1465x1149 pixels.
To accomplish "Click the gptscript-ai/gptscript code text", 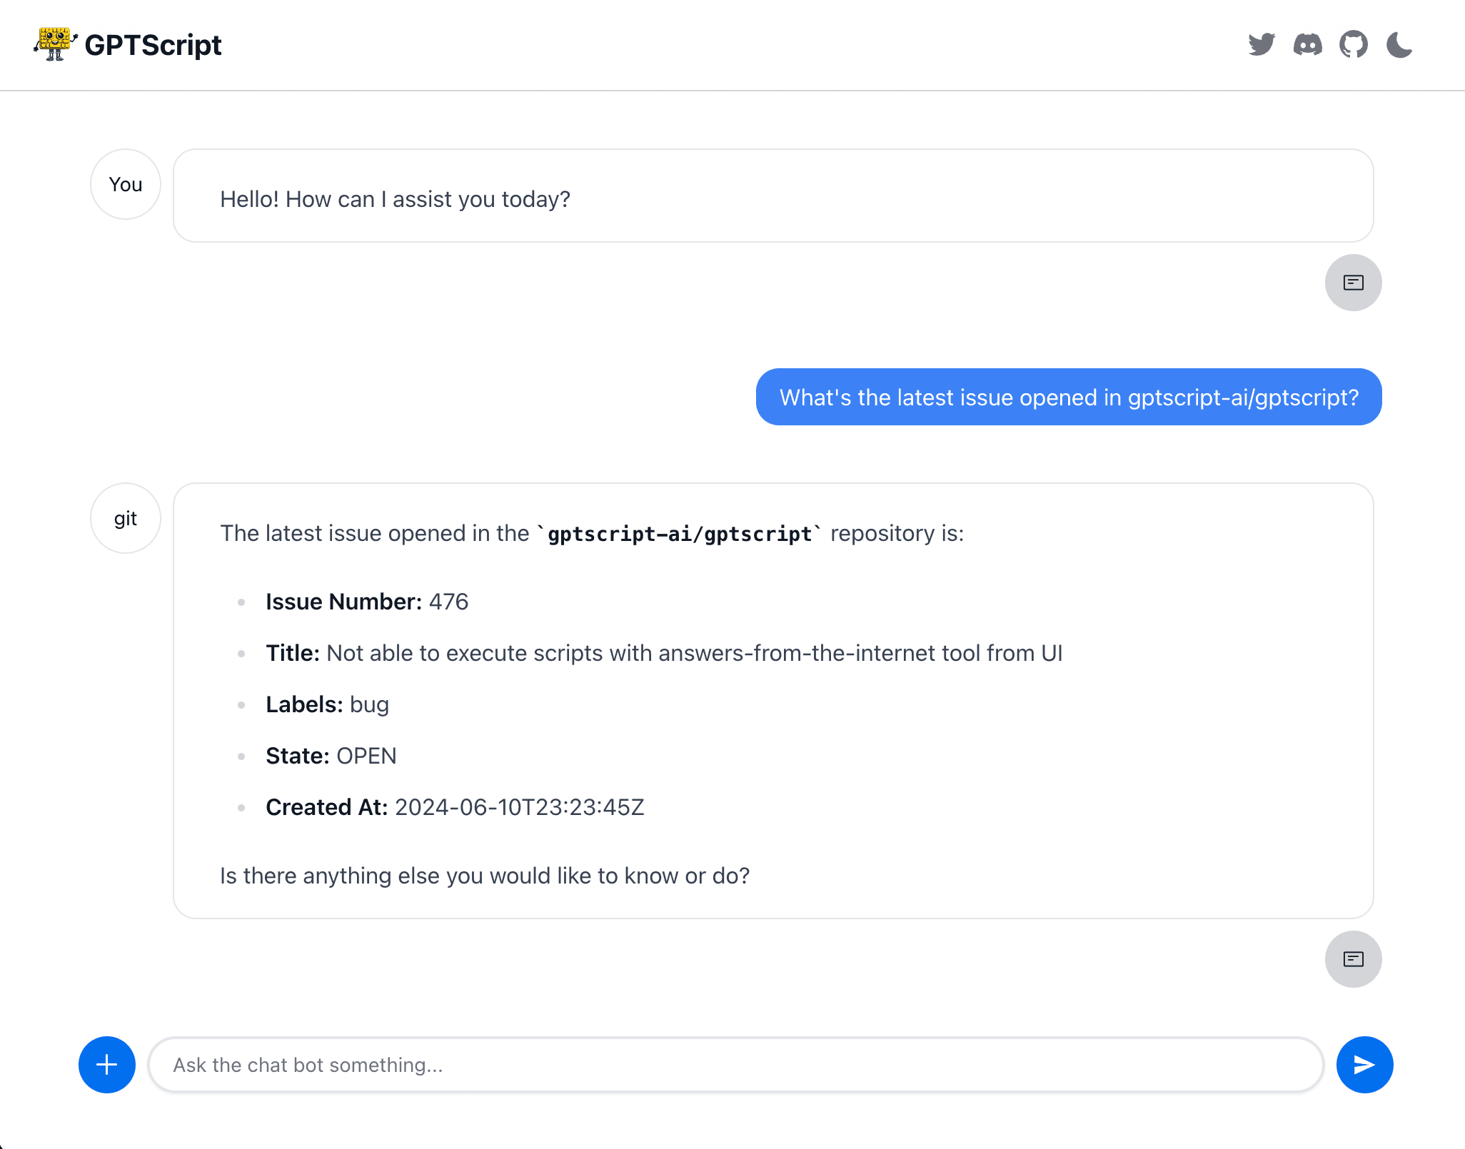I will coord(680,533).
